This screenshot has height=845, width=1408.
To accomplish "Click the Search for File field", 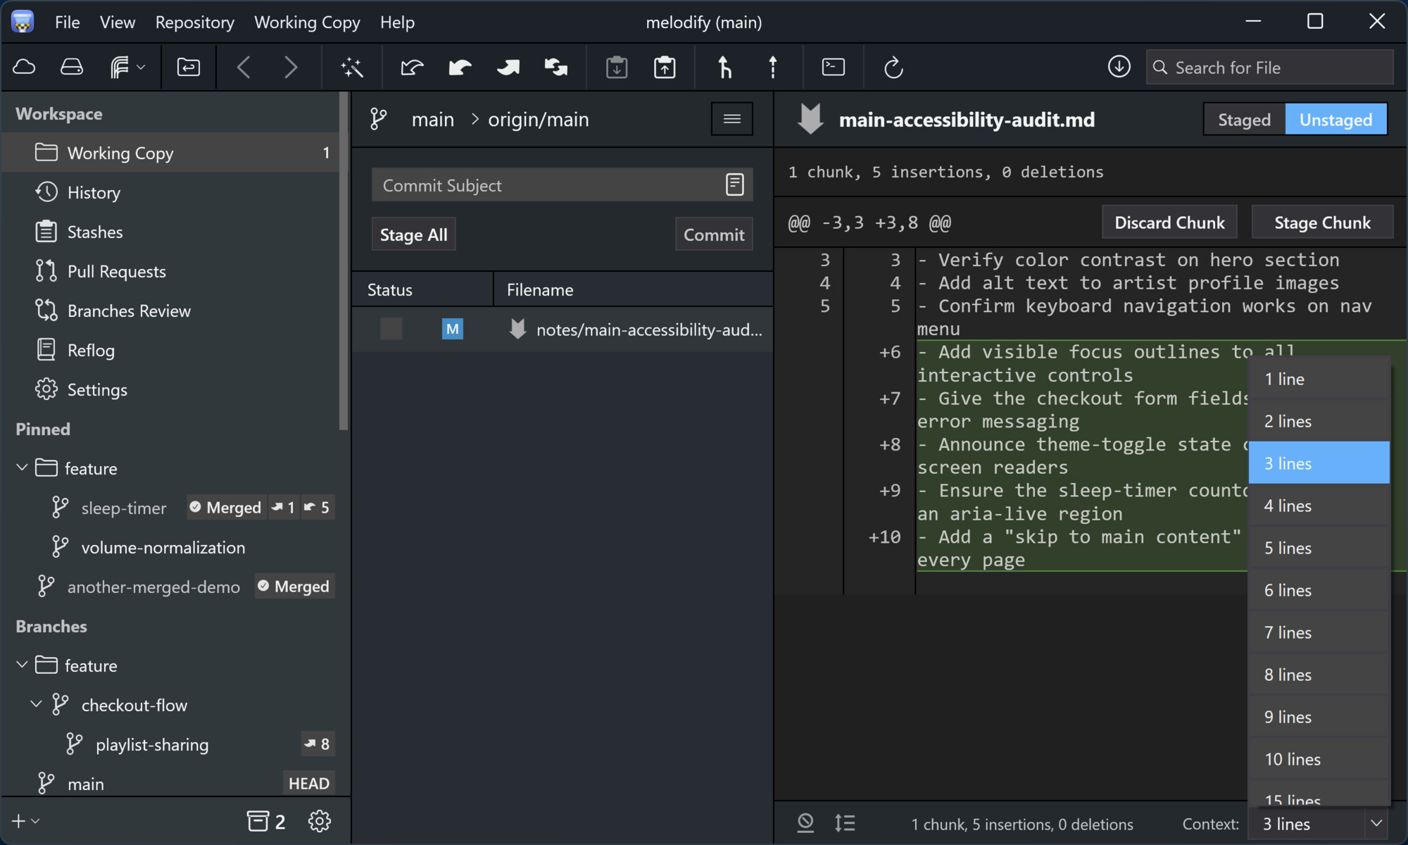I will (1269, 68).
